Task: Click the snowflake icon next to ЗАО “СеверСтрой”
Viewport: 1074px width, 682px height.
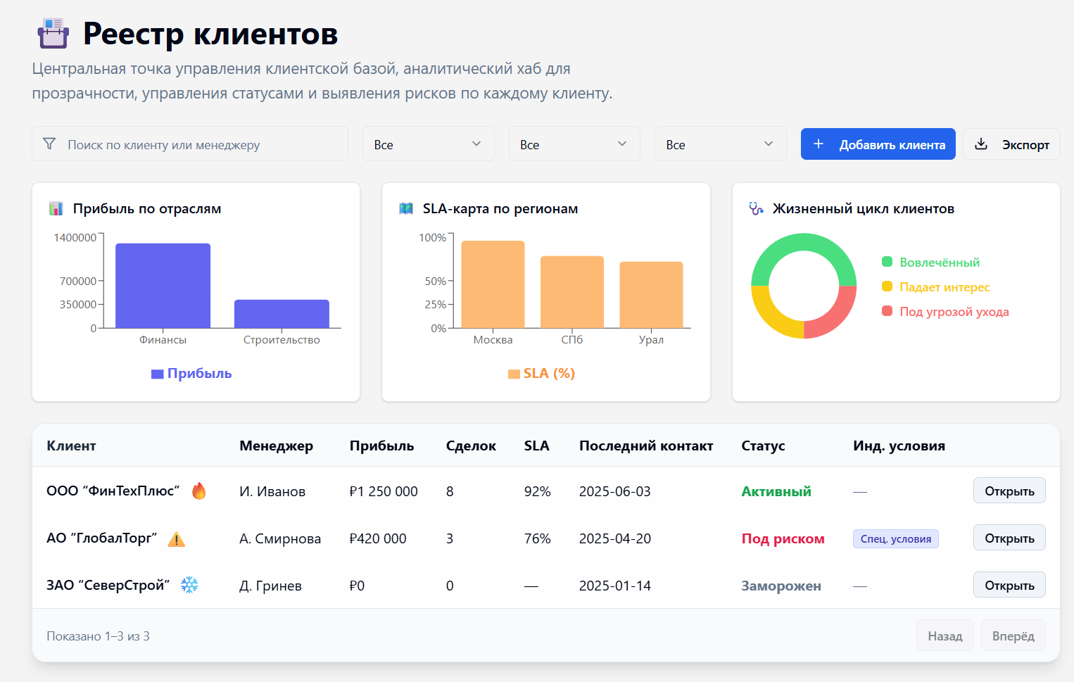Action: [x=189, y=585]
